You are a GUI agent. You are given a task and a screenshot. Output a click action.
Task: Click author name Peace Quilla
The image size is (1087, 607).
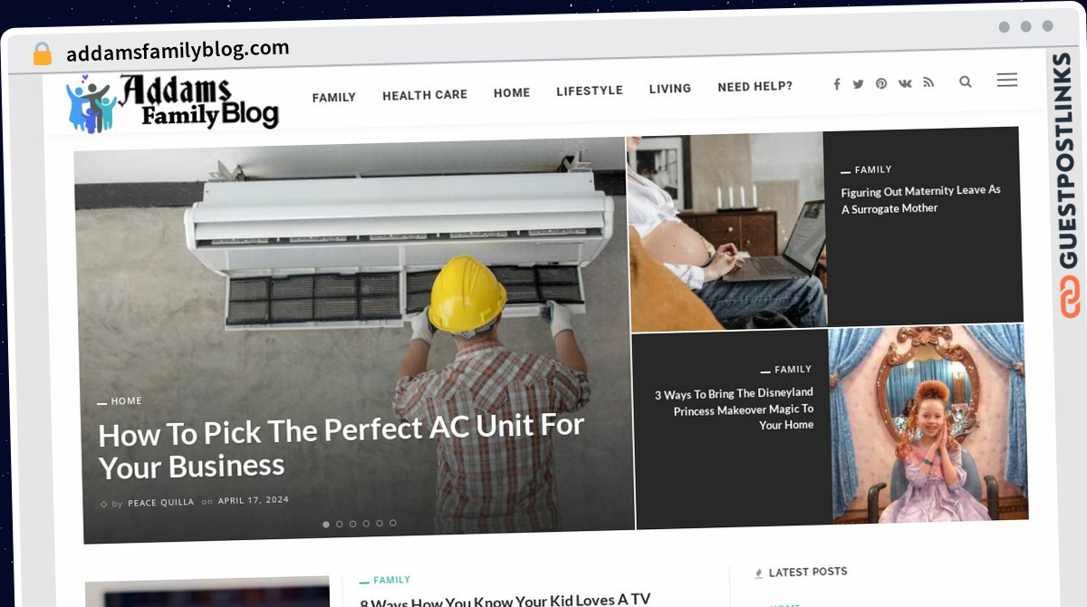(x=161, y=502)
